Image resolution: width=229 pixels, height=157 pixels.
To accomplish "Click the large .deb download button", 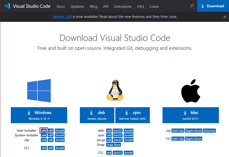I will pyautogui.click(x=97, y=115).
